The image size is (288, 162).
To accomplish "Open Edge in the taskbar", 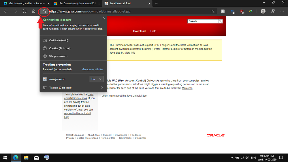I will [16, 158].
